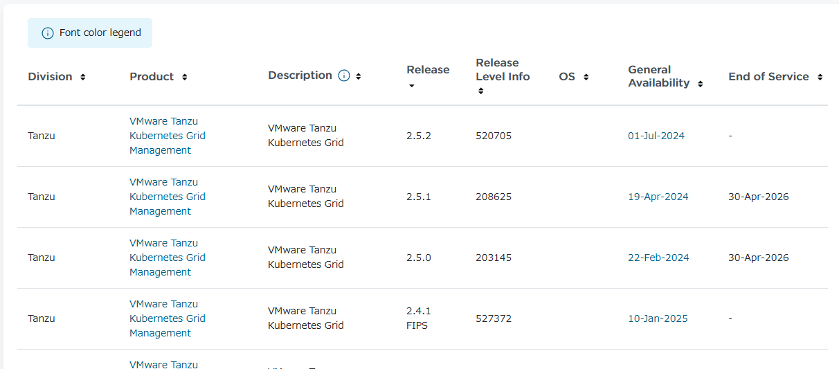Image resolution: width=839 pixels, height=369 pixels.
Task: Click the 22-Feb-2024 availability date link
Action: [x=658, y=258]
